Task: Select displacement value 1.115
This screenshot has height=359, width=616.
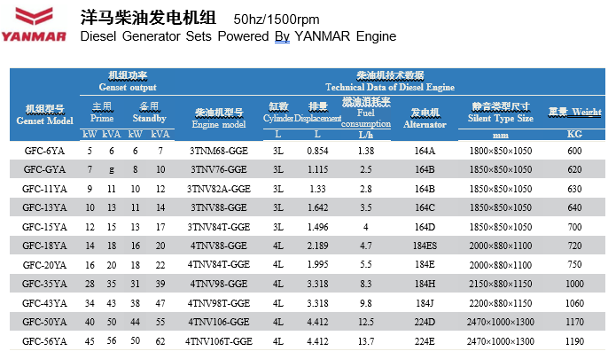Action: 317,169
